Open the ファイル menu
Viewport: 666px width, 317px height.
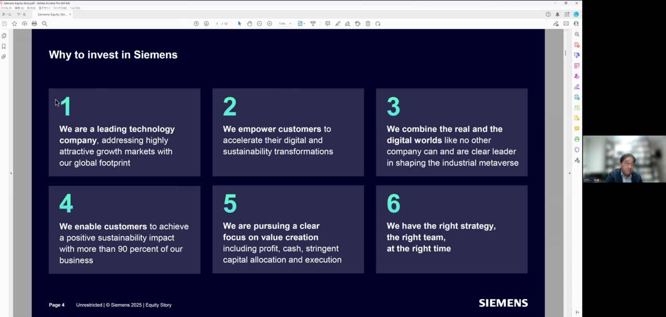[x=6, y=8]
